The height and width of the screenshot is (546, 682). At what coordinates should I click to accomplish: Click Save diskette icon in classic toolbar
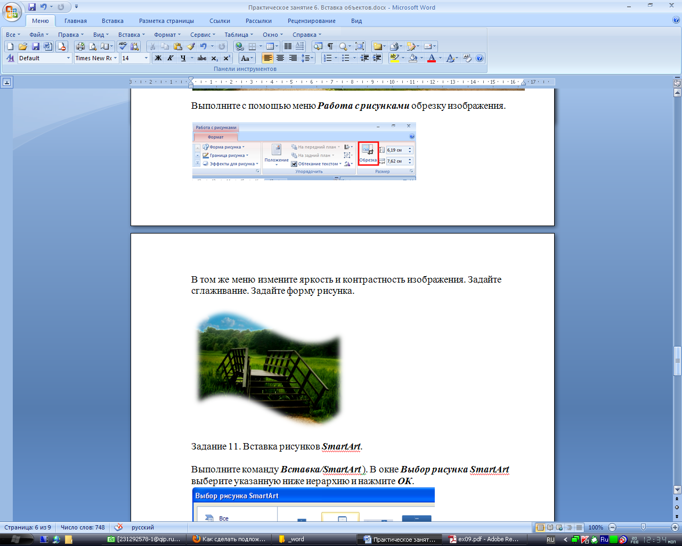point(35,46)
